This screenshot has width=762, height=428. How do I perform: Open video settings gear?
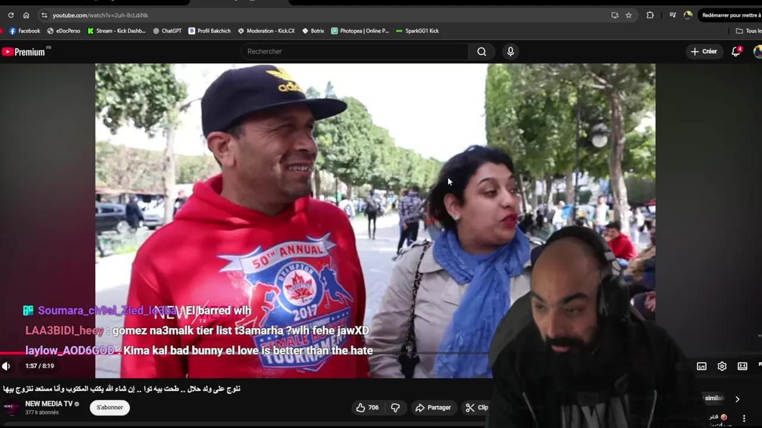722,366
